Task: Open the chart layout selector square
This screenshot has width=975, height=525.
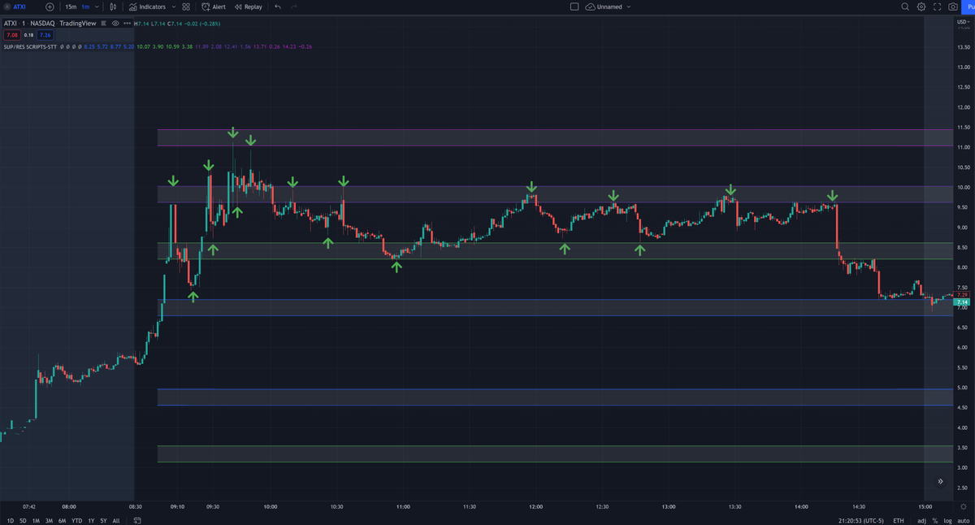Action: [x=574, y=7]
